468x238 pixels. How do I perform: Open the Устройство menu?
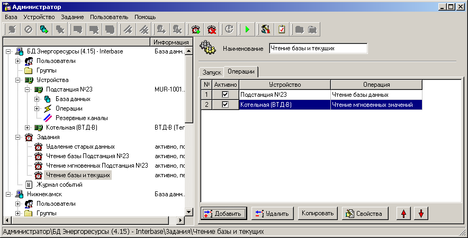pyautogui.click(x=39, y=17)
